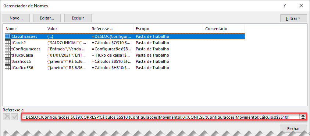Click the Novo... button
Image resolution: width=310 pixels, height=136 pixels.
(16, 18)
